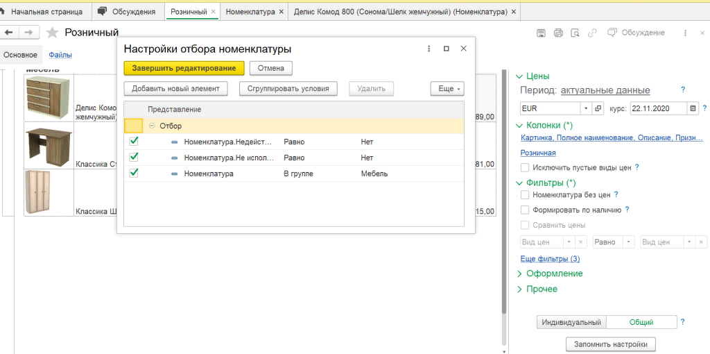This screenshot has width=710, height=354.
Task: Open the Еще dropdown in dialog
Action: [447, 89]
